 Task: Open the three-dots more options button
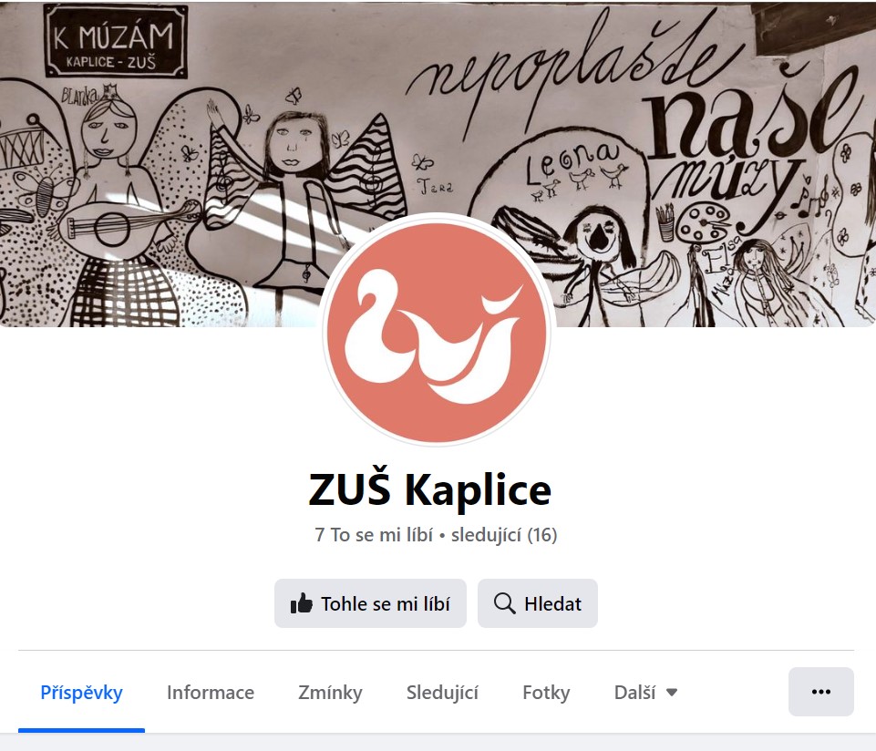point(820,692)
